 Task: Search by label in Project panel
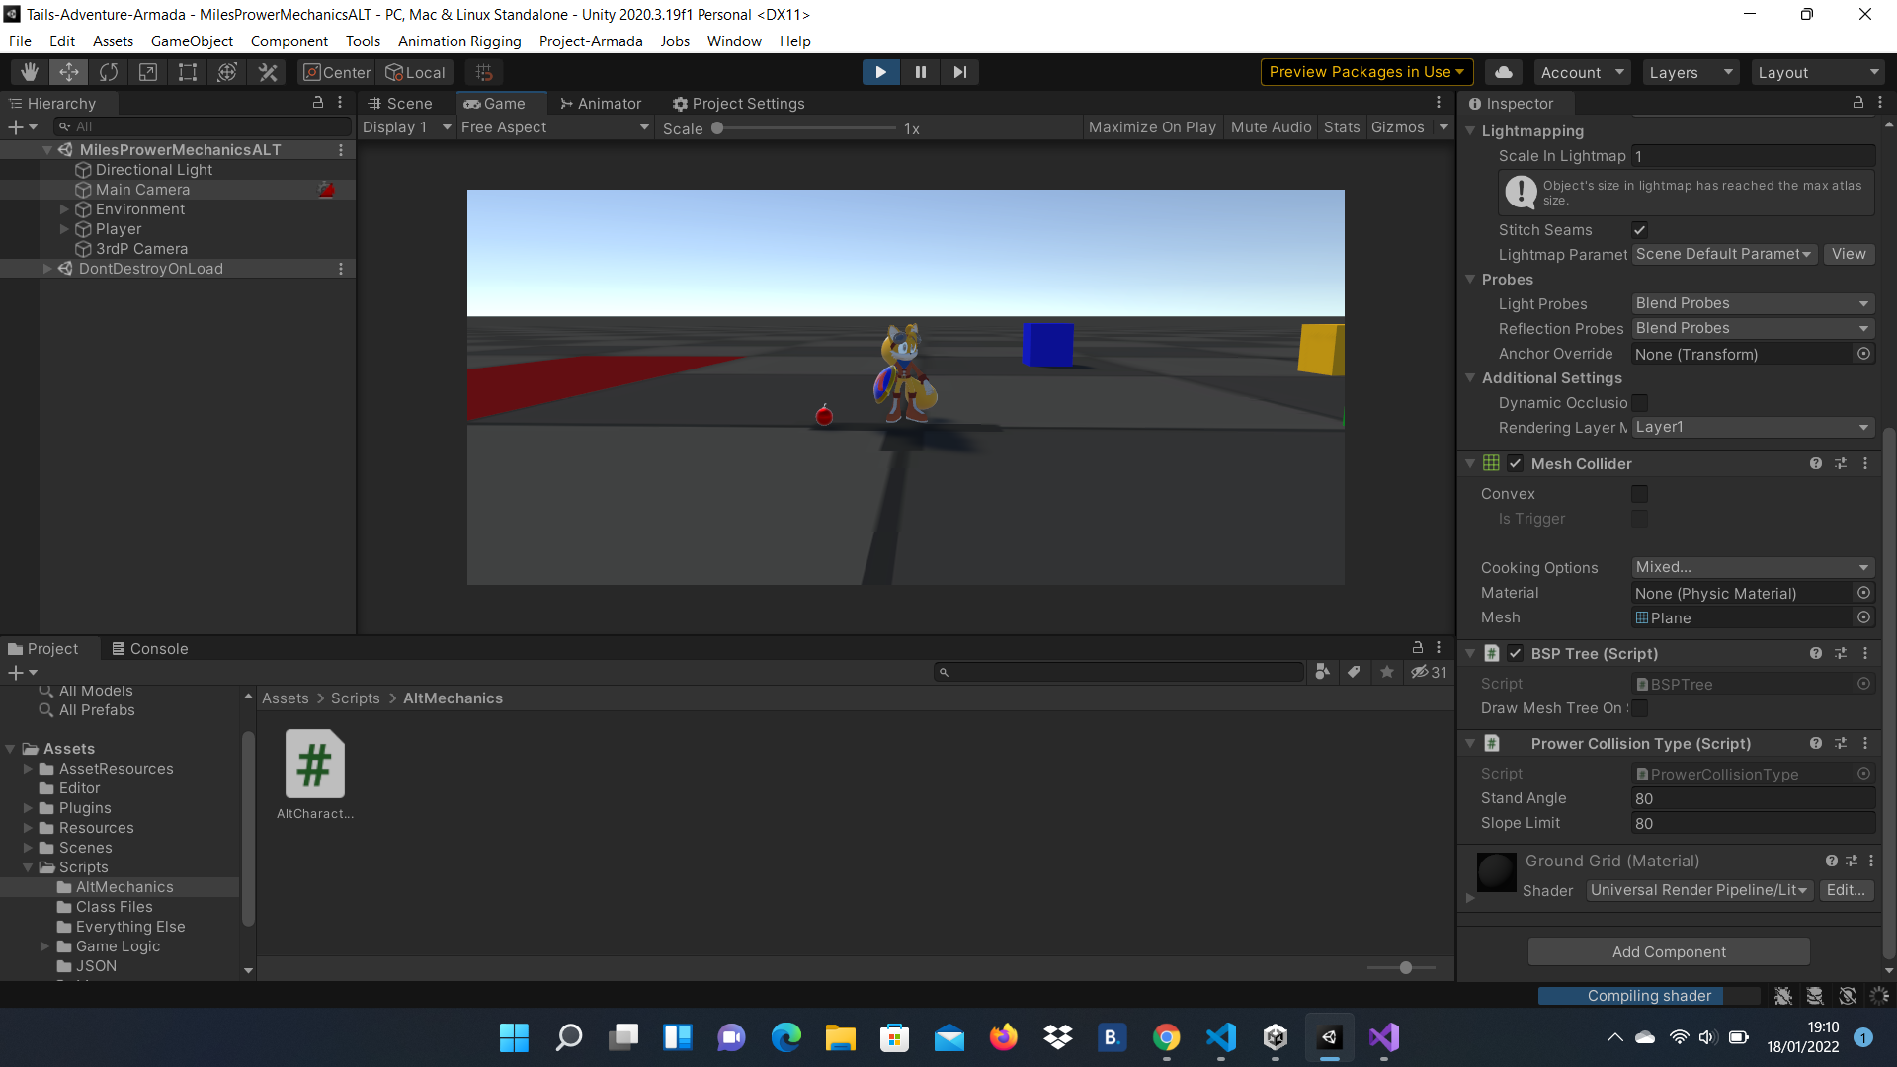tap(1354, 672)
